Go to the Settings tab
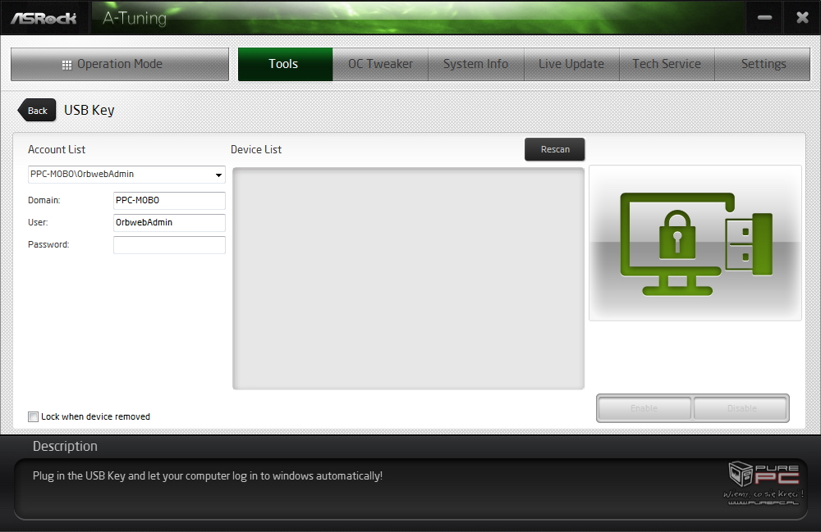The image size is (821, 532). tap(763, 64)
